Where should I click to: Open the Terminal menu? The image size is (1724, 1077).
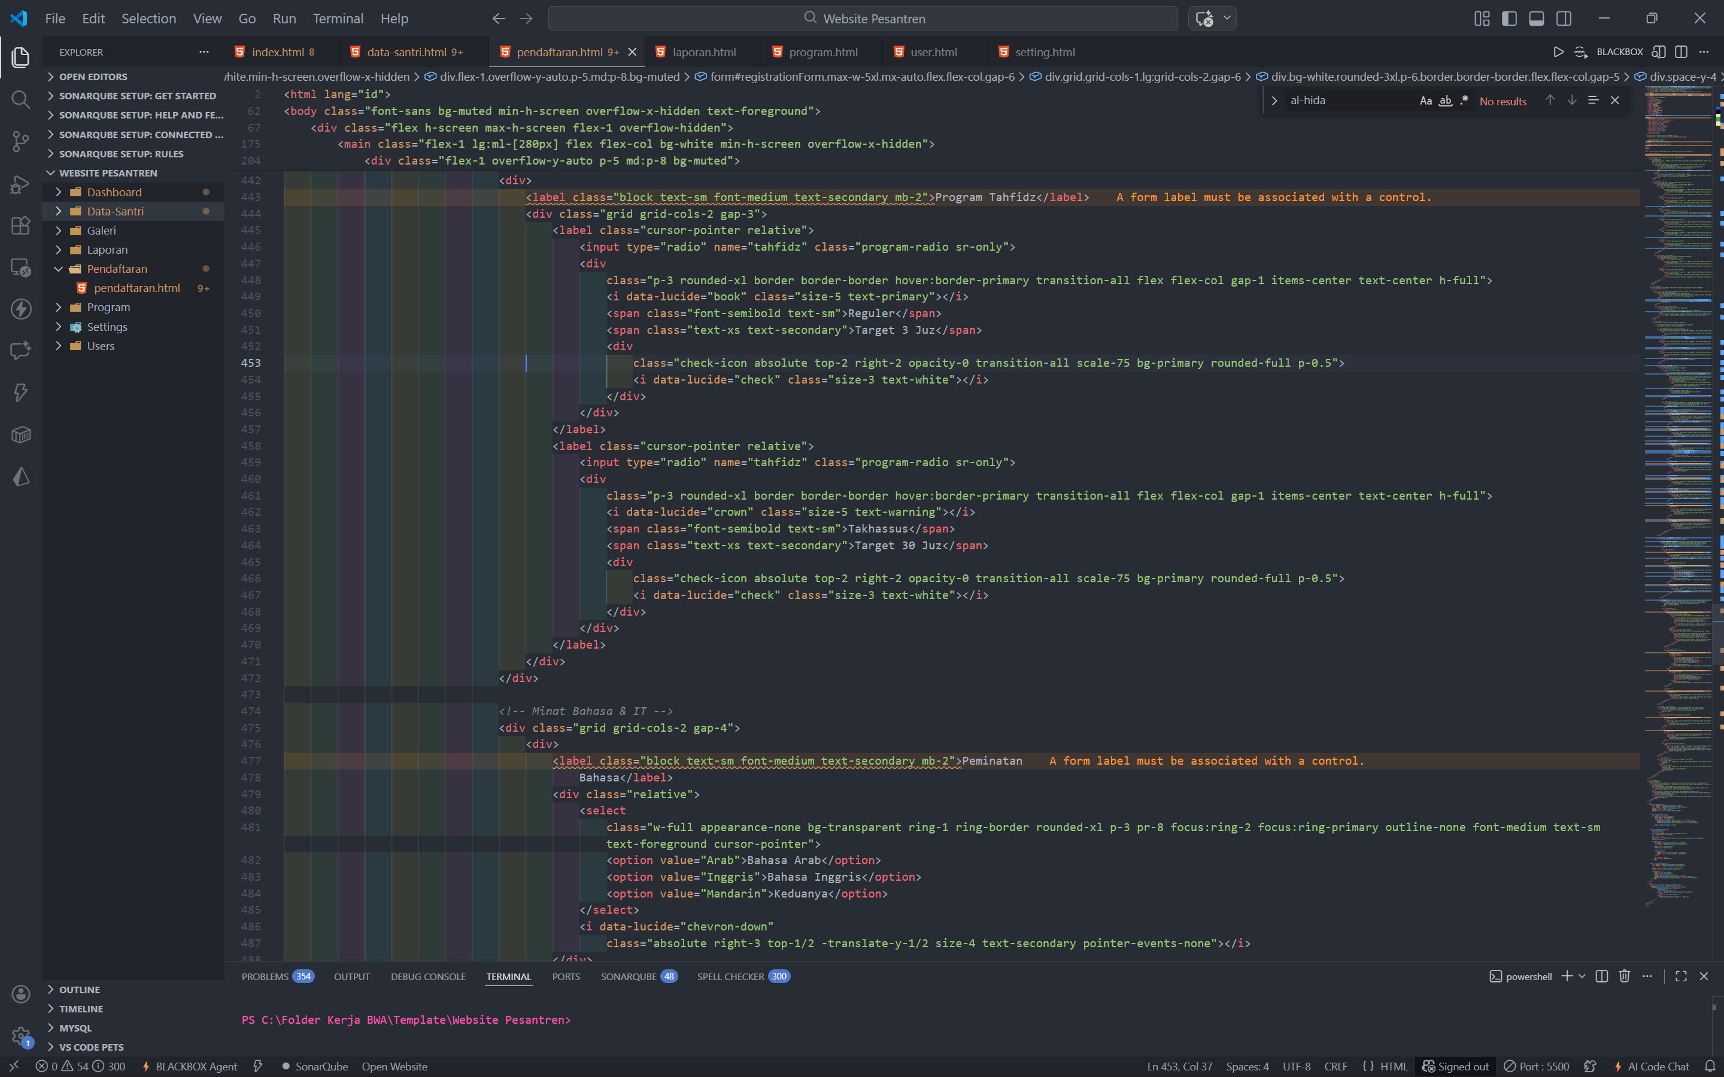(x=338, y=19)
